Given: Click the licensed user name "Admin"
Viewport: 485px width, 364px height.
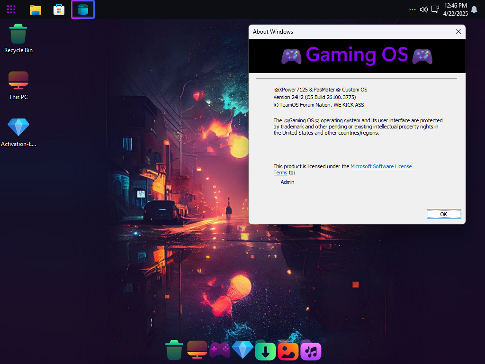Looking at the screenshot, I should pos(287,182).
